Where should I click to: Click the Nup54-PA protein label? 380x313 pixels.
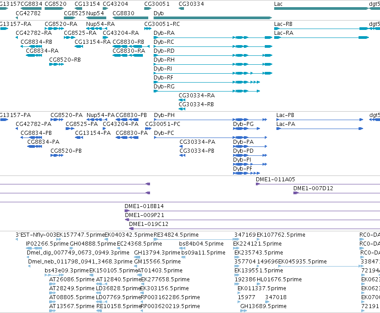[101, 115]
